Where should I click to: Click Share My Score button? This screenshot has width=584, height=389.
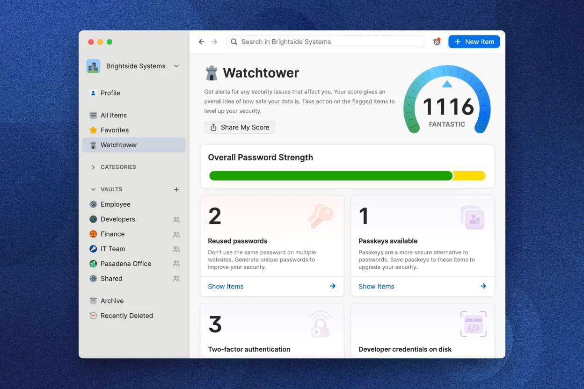[x=240, y=127]
